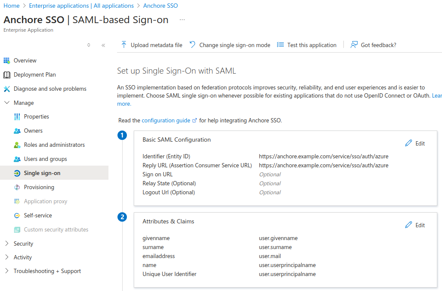Click the Overview grid icon in sidebar

coord(6,61)
